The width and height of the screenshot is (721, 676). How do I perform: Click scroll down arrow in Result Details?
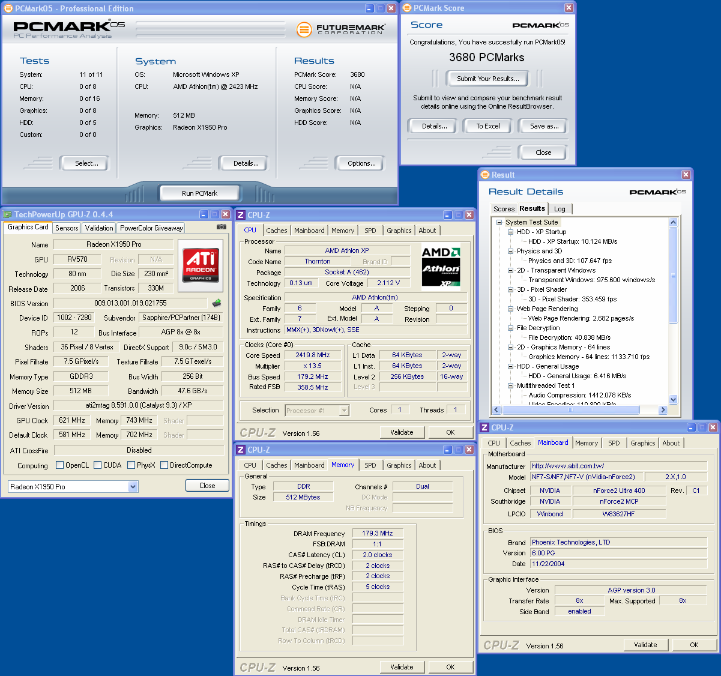tap(673, 399)
